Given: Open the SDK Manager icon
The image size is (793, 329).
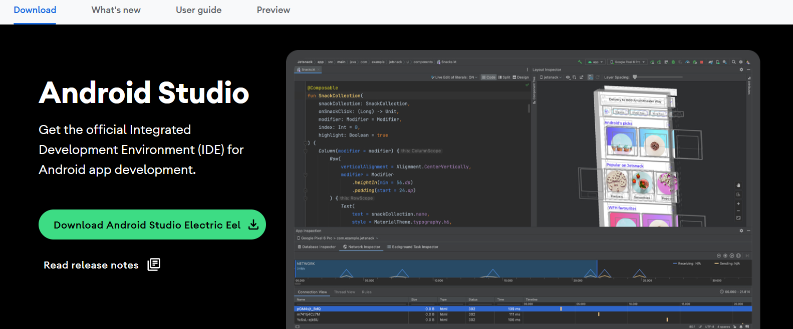Looking at the screenshot, I should point(725,62).
